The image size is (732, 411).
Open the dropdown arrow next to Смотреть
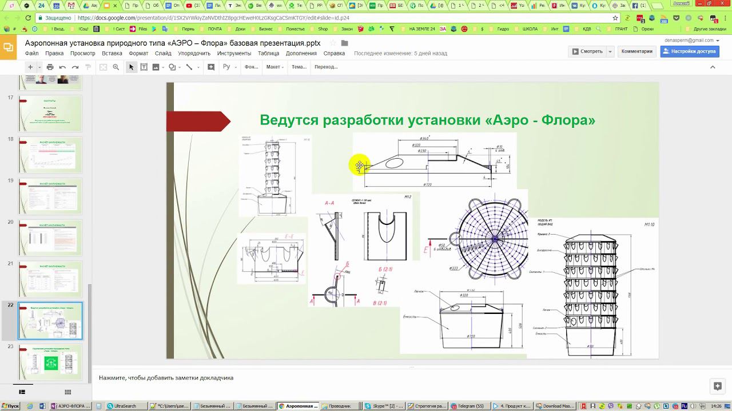pyautogui.click(x=610, y=51)
